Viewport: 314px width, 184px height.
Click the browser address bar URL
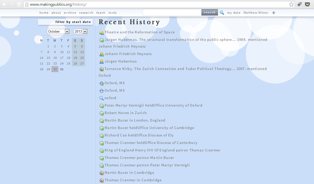(x=58, y=4)
